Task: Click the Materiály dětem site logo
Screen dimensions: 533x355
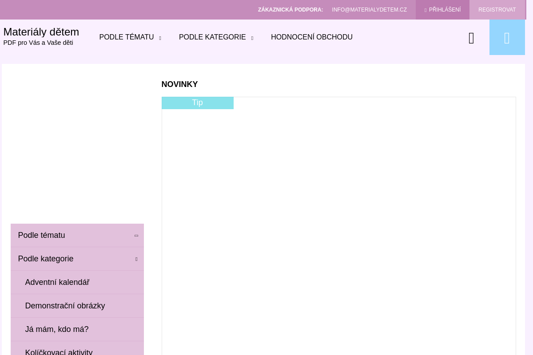Action: pyautogui.click(x=41, y=32)
